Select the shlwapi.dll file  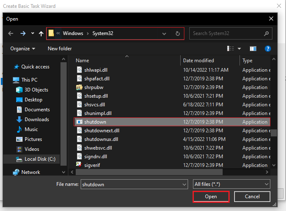click(96, 70)
